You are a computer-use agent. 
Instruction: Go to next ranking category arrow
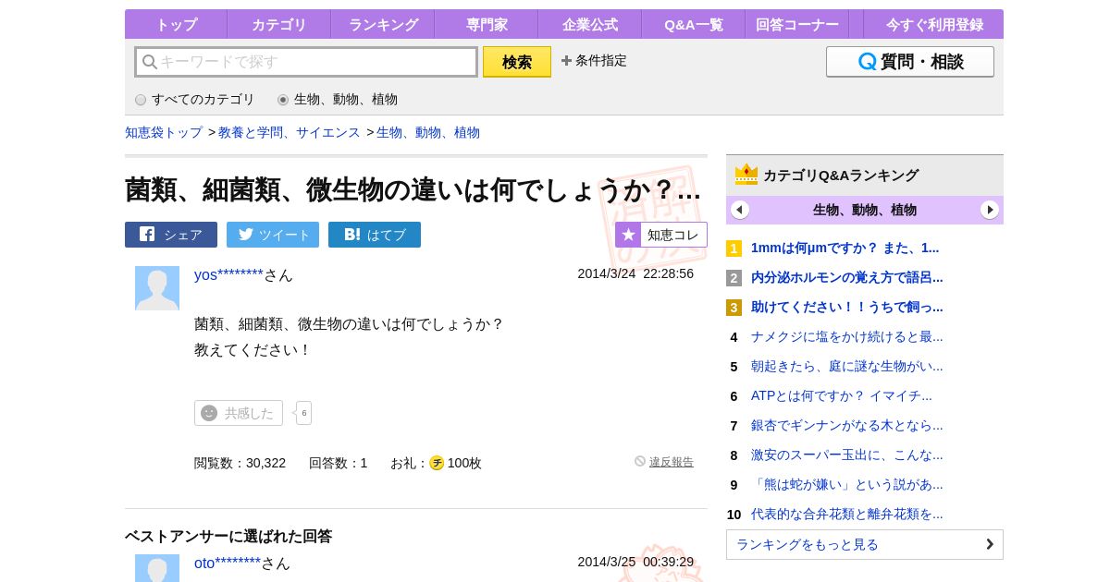pos(990,210)
